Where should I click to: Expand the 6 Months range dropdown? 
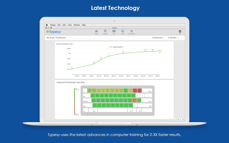point(173,38)
